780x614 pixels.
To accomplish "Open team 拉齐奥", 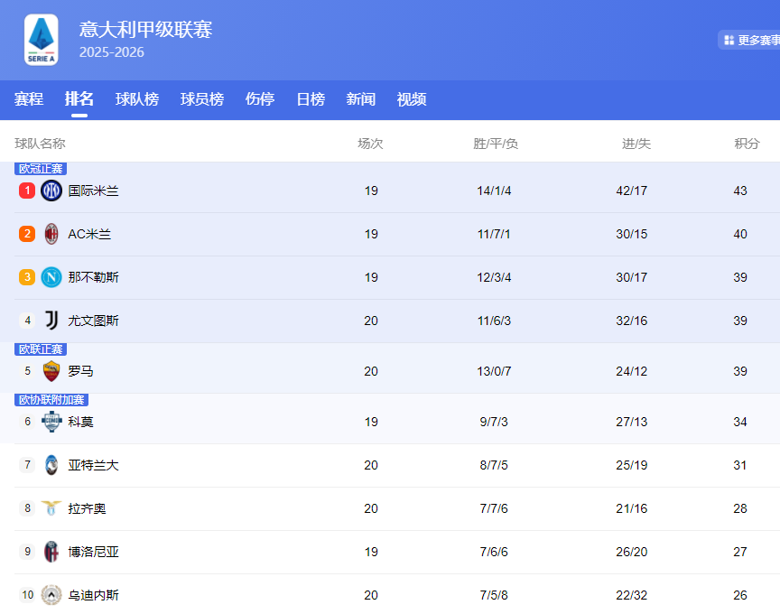I will (87, 508).
